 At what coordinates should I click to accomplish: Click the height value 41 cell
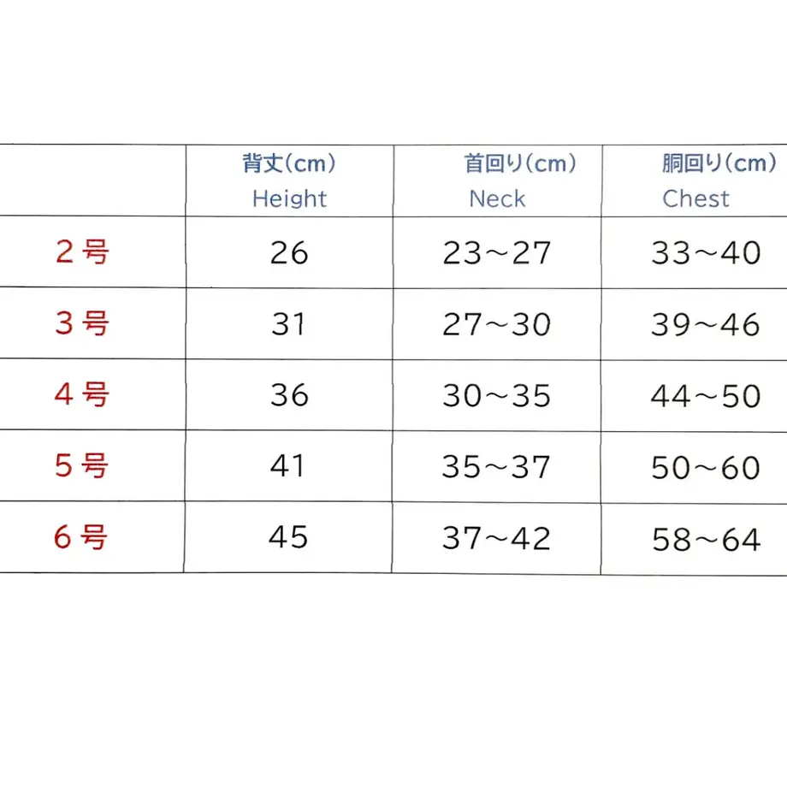(x=287, y=465)
